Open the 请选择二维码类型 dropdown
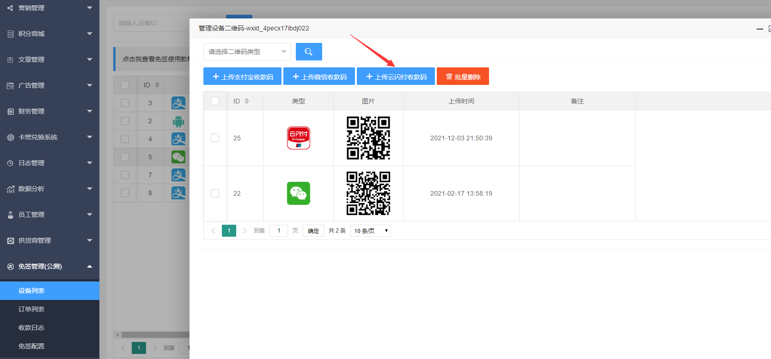 (247, 52)
